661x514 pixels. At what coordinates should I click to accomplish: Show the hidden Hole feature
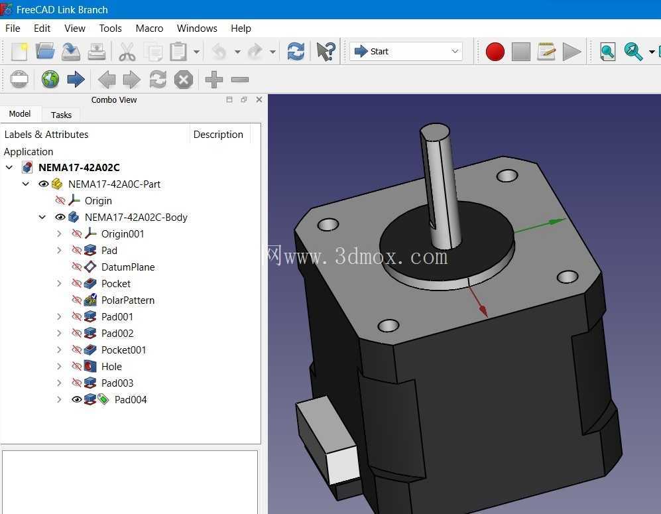77,366
